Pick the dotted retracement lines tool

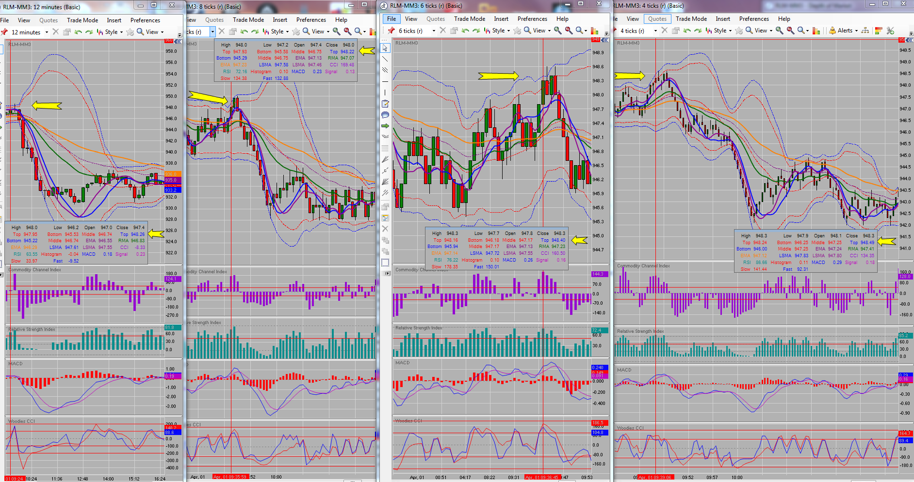[385, 148]
